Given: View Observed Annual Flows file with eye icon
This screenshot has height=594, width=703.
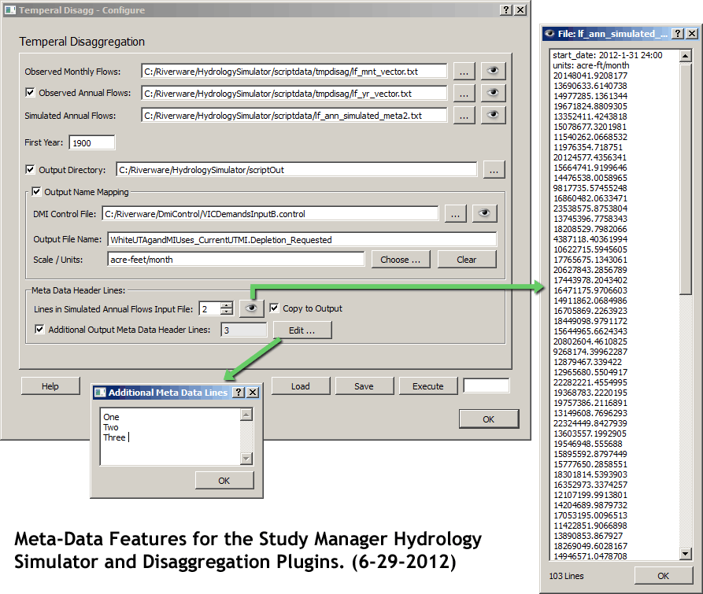Looking at the screenshot, I should point(493,93).
